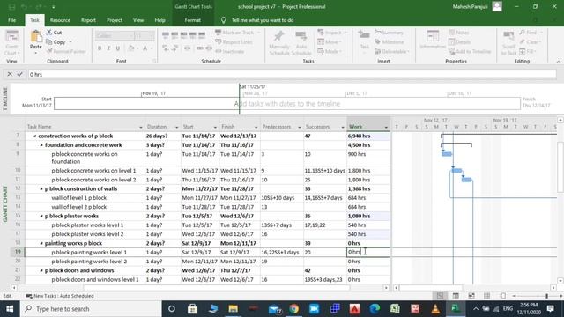Click the Gantt chart vertical scrollbar
Screen dimensions: 564x317
[x=560, y=167]
